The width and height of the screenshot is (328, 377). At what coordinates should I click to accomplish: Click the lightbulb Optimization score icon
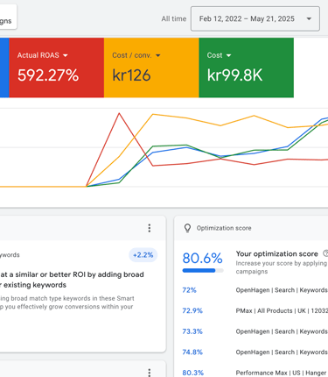click(187, 228)
